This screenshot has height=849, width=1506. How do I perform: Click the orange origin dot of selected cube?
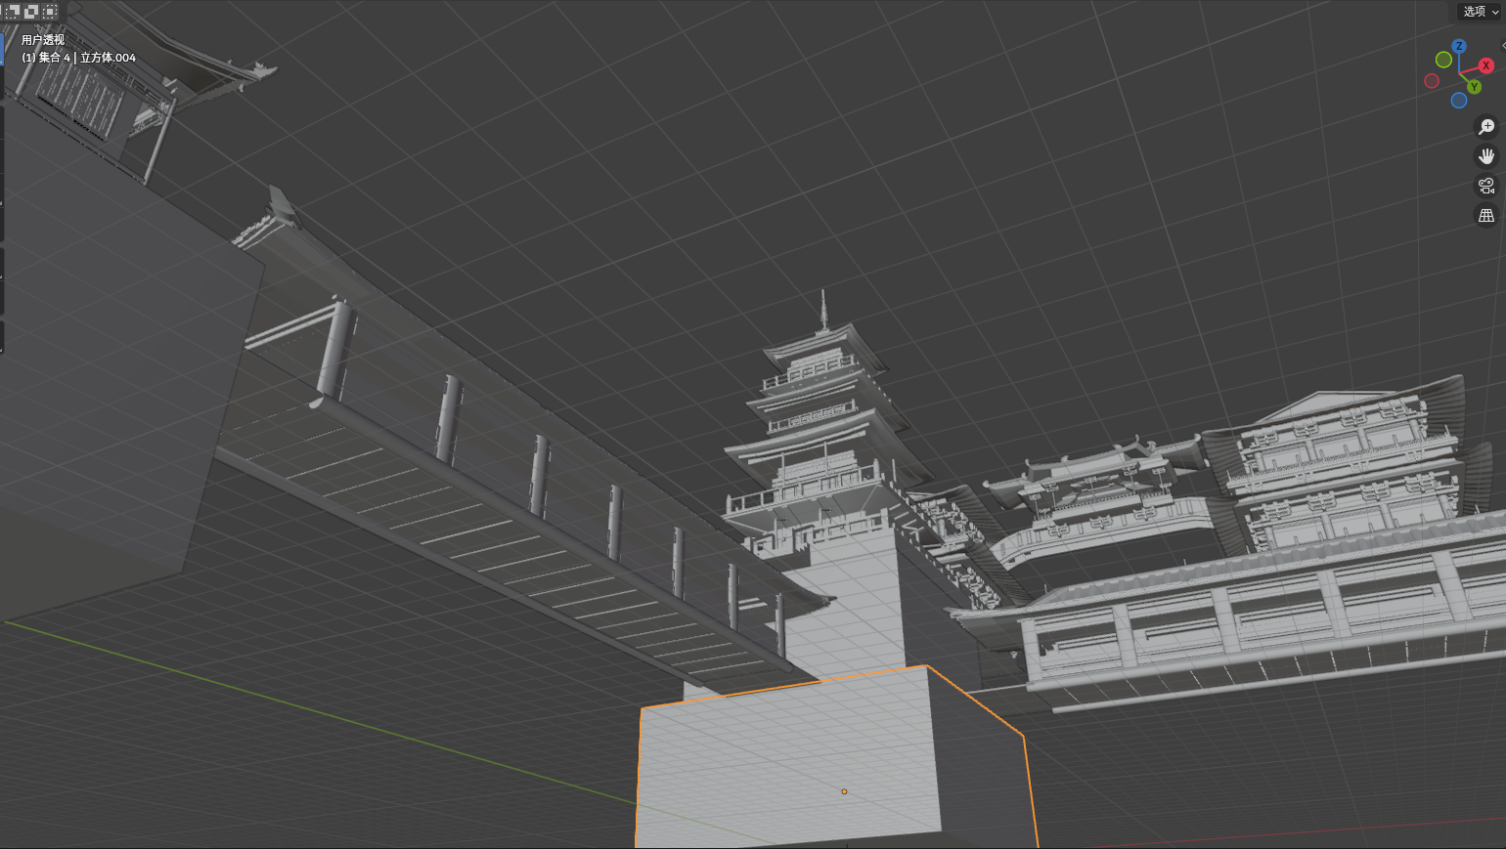click(x=844, y=791)
